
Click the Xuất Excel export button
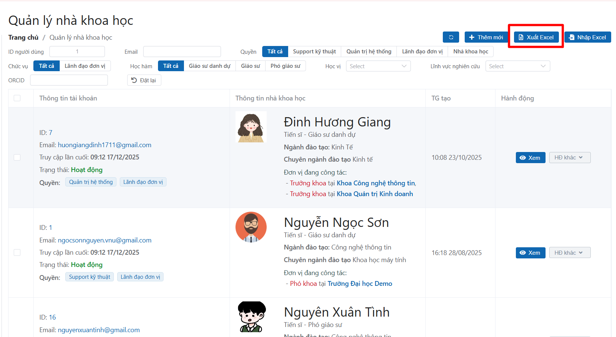tap(536, 37)
